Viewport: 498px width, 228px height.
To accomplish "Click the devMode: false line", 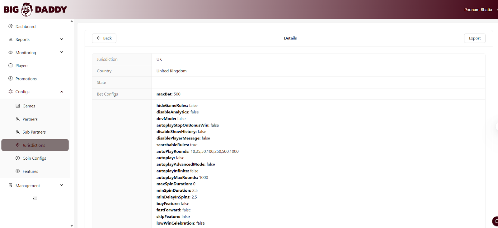I will point(171,119).
